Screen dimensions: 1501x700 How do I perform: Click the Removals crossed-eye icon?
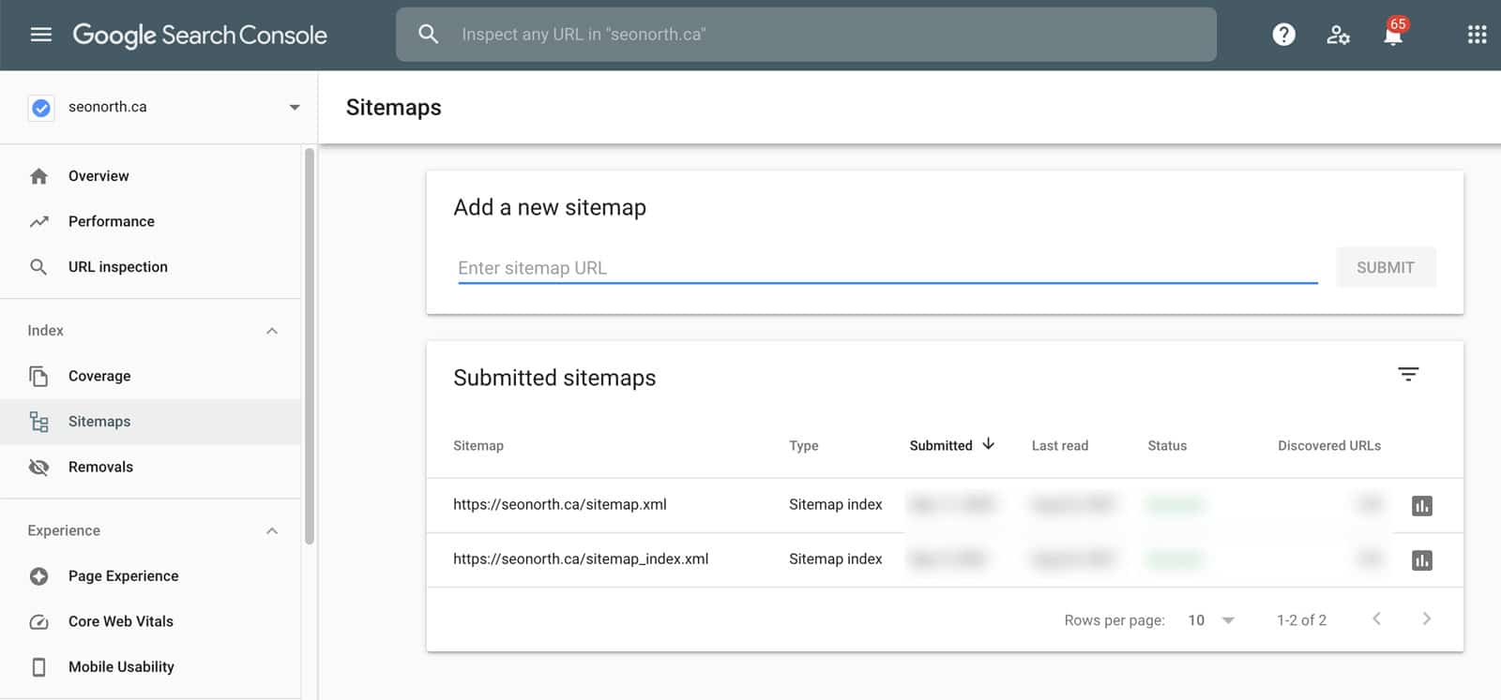coord(38,467)
